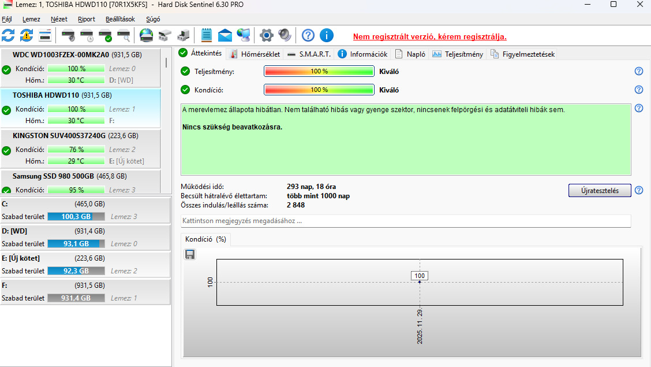This screenshot has width=651, height=367.
Task: Select the E: [Új kötet] partition
Action: (x=85, y=264)
